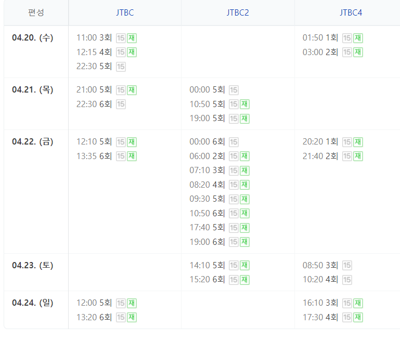Open the JTBC4 channel header link

351,12
